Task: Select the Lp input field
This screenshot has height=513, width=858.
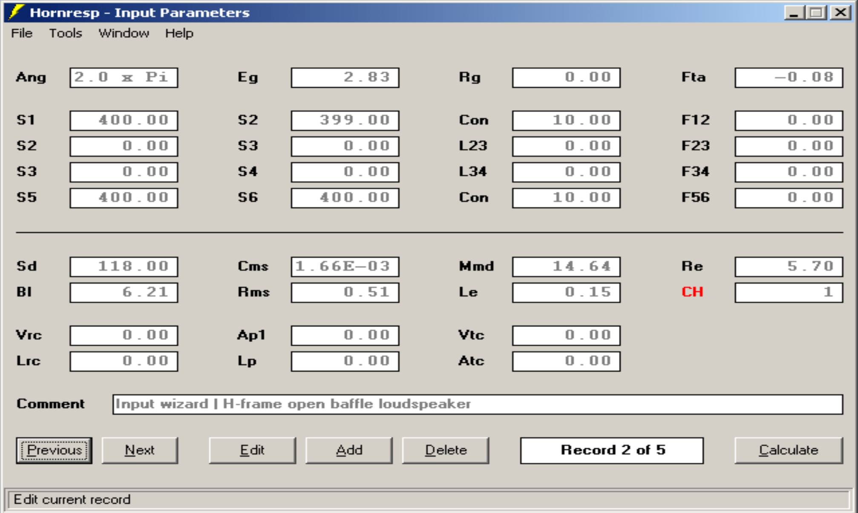Action: point(345,361)
